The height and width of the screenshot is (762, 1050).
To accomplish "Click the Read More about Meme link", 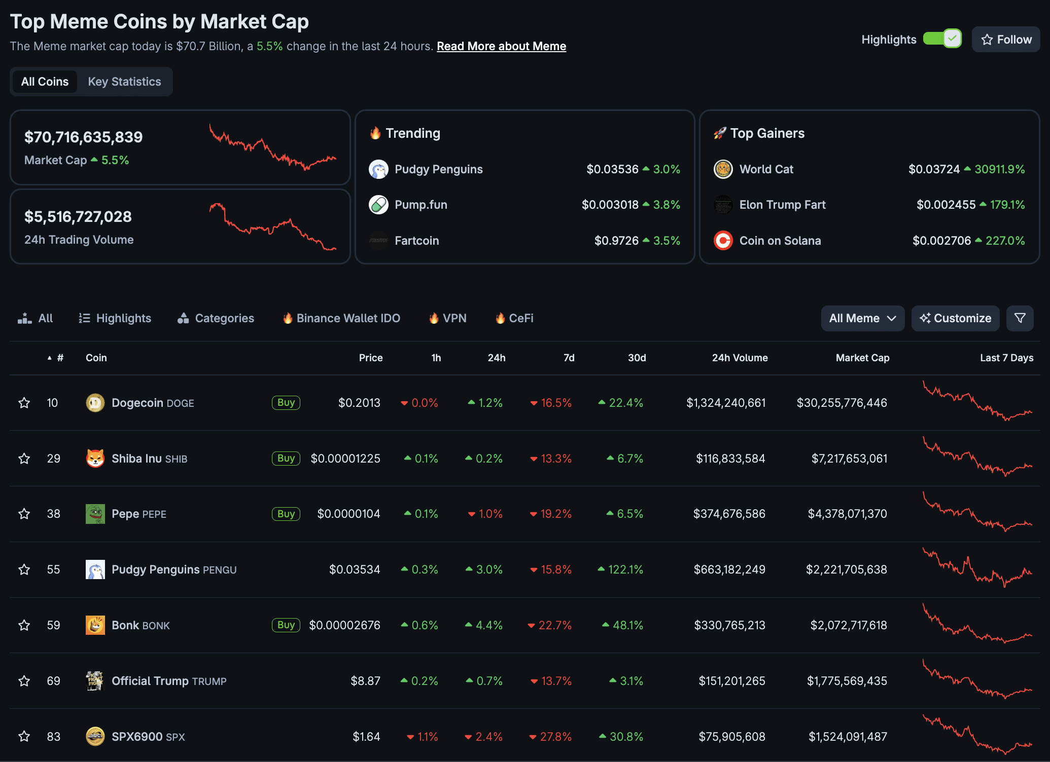I will coord(501,46).
